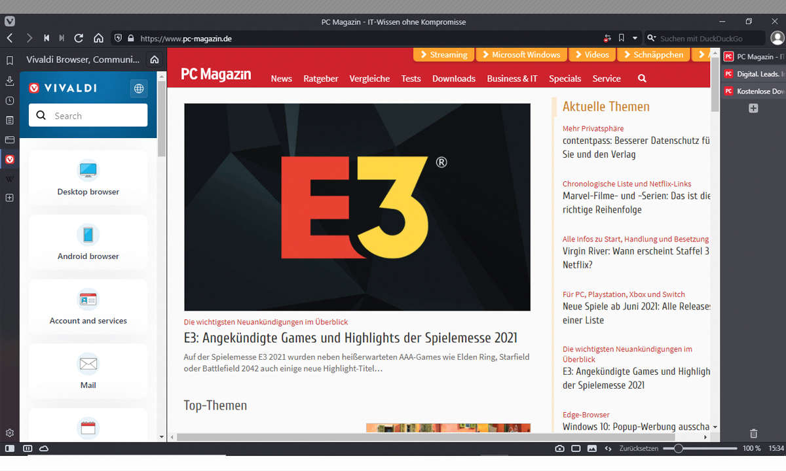Screen dimensions: 786x471
Task: Open a new tab in tab bar
Action: (753, 109)
